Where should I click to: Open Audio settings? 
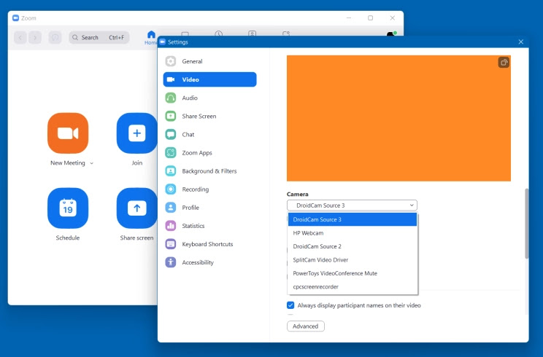pyautogui.click(x=210, y=98)
